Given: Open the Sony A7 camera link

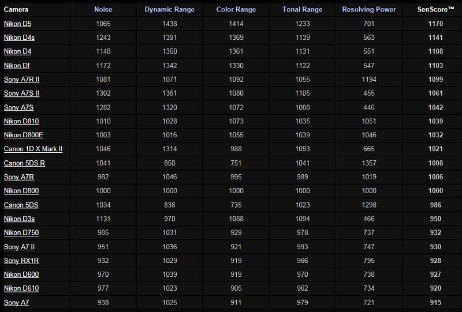Looking at the screenshot, I should tap(17, 302).
